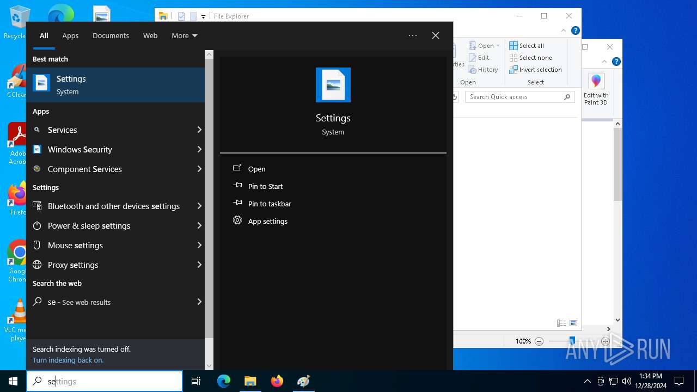Expand Power & sleep settings arrow
697x392 pixels.
pyautogui.click(x=199, y=225)
